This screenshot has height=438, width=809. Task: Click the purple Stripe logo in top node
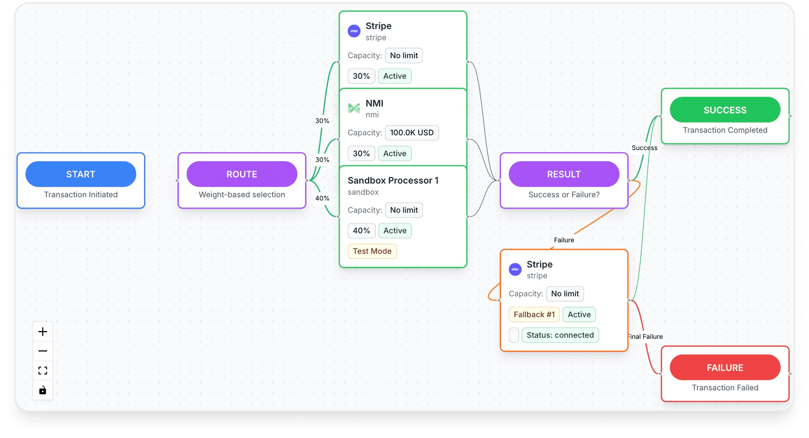(354, 31)
